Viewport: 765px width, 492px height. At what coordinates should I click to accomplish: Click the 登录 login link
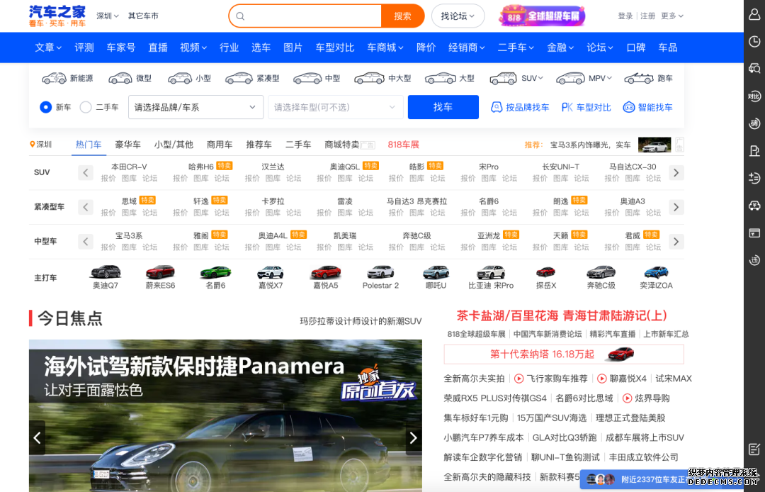point(625,15)
